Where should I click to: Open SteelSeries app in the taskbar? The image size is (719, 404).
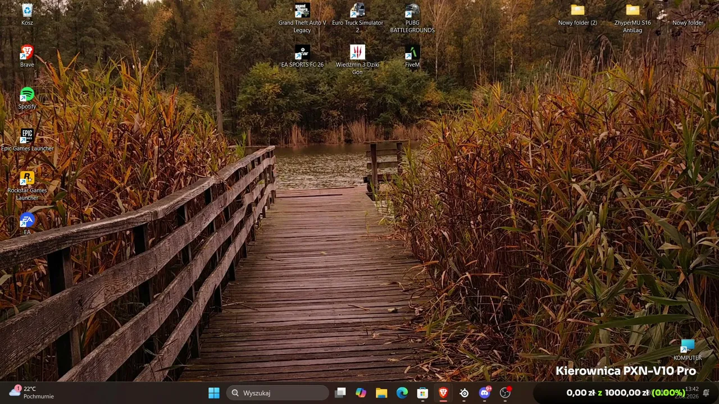(x=464, y=393)
